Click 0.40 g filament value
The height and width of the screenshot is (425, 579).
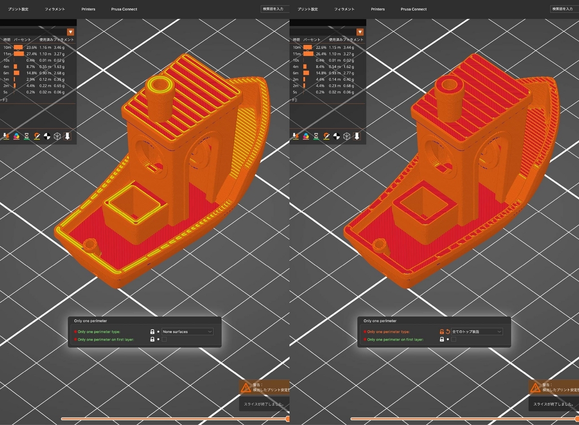click(x=348, y=79)
